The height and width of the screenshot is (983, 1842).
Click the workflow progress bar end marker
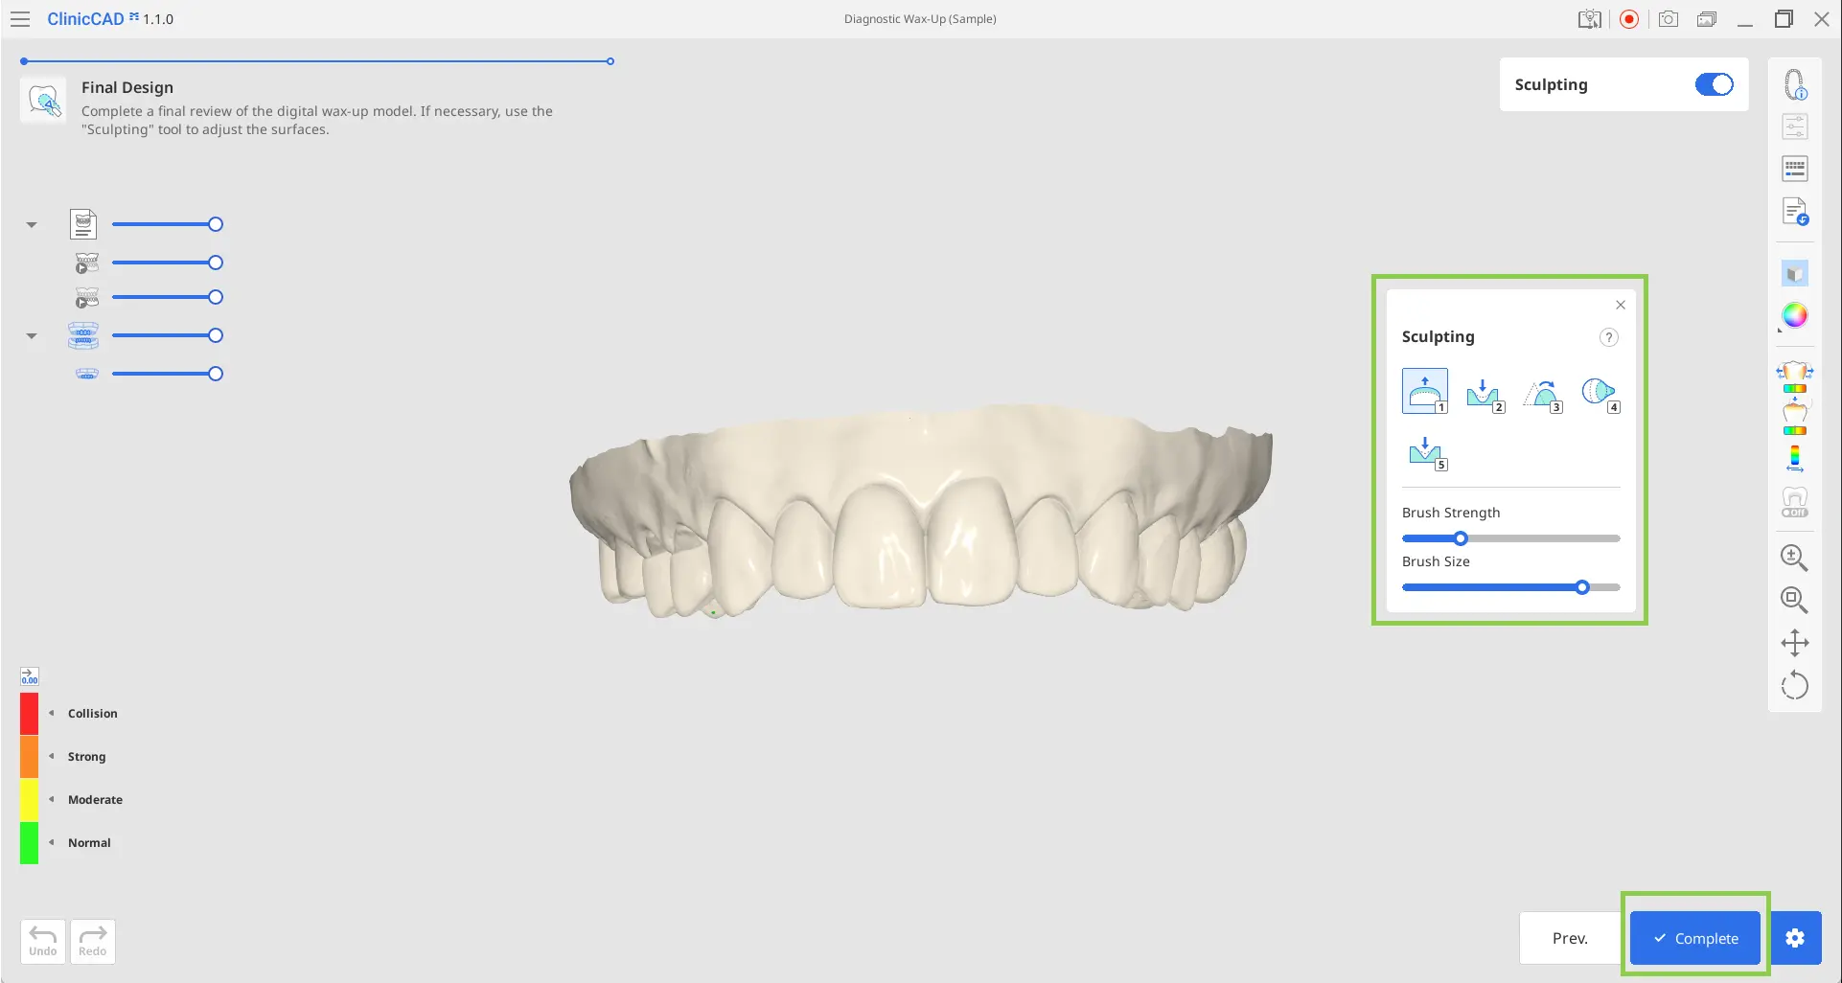tap(610, 61)
